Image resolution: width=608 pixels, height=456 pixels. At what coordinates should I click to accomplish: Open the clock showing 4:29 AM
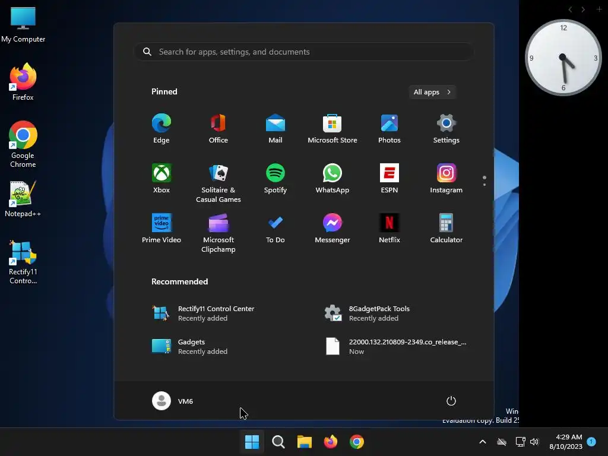tap(566, 442)
